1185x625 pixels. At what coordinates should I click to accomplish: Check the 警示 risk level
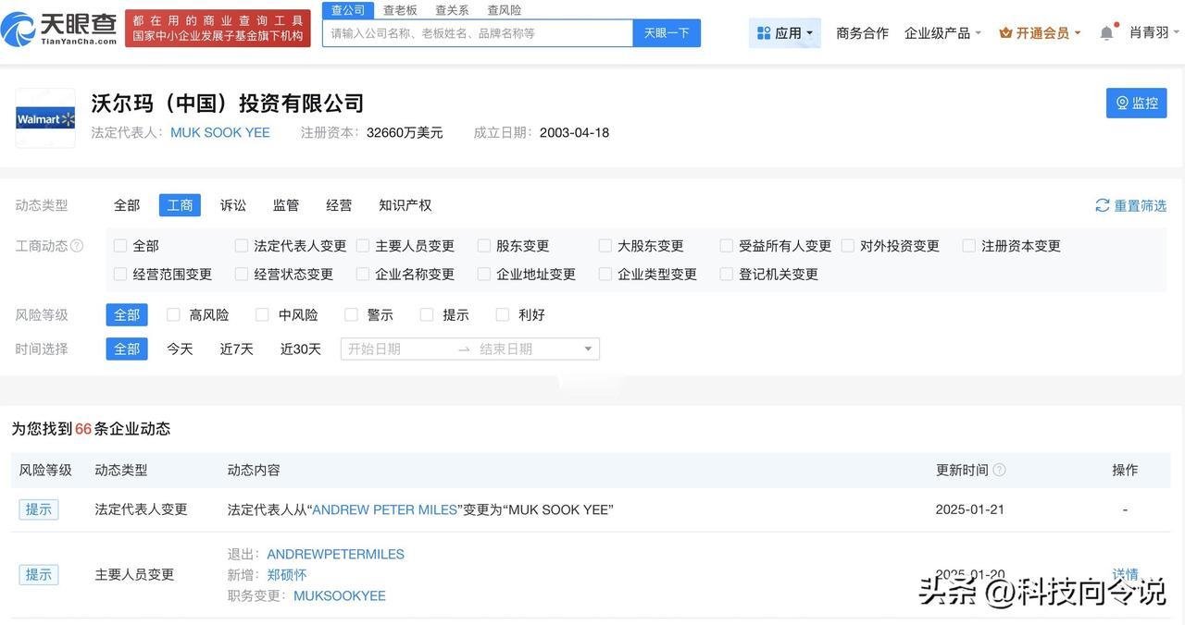tap(351, 315)
